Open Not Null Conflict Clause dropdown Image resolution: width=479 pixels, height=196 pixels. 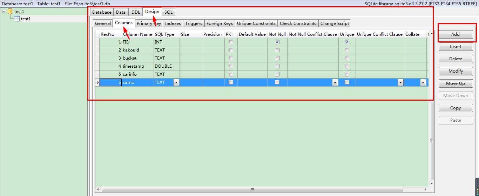(335, 82)
